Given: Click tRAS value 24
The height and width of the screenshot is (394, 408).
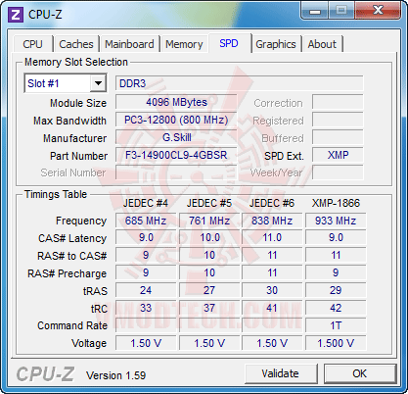Looking at the screenshot, I should pos(146,290).
